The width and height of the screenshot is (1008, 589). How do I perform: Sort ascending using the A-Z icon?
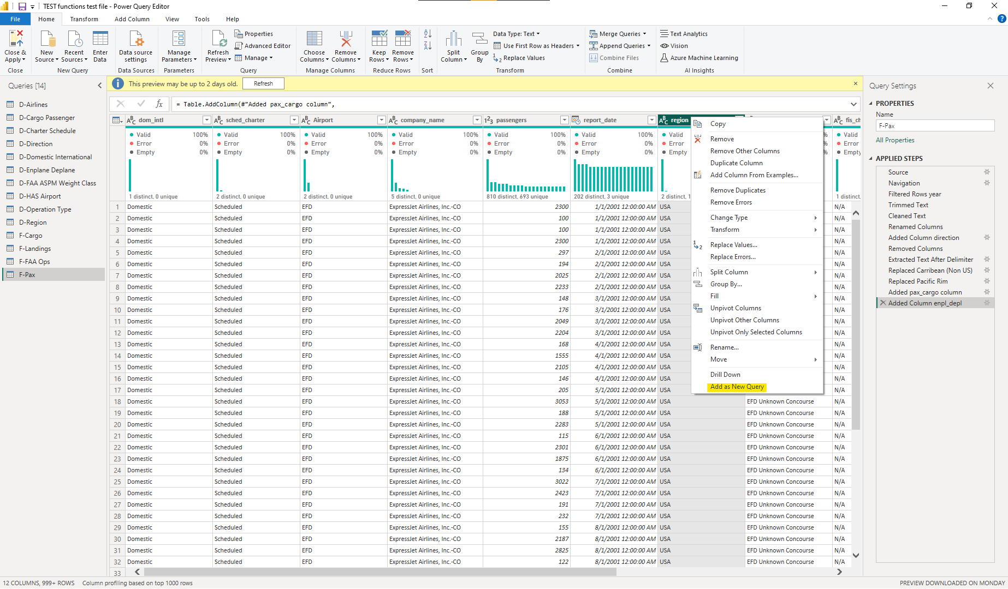pos(428,34)
